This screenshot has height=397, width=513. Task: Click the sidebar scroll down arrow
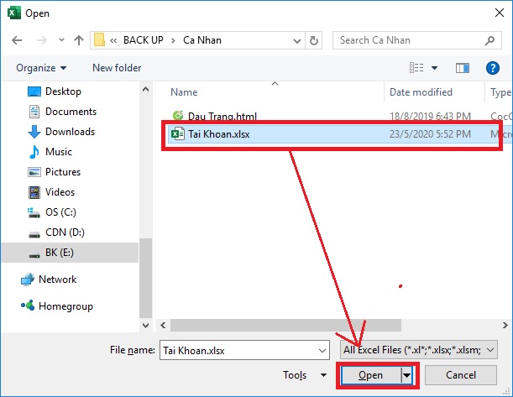(x=145, y=326)
